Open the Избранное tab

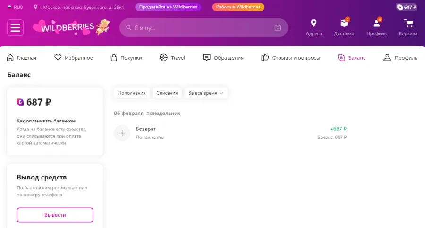pos(74,57)
